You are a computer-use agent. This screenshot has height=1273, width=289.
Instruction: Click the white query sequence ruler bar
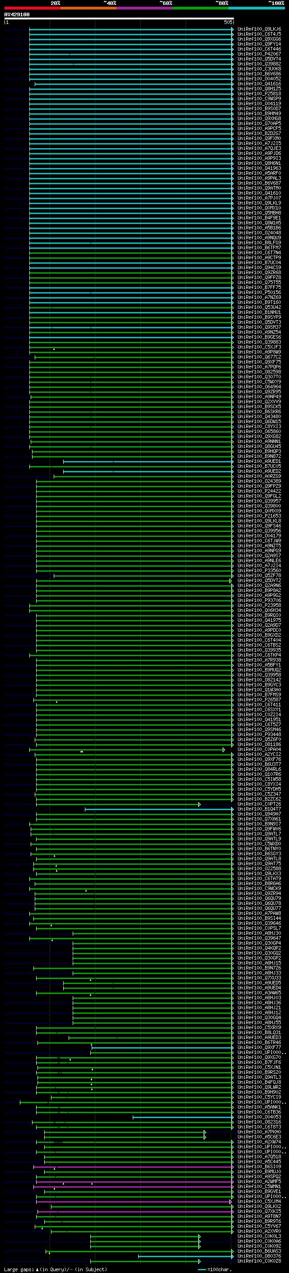click(x=119, y=18)
